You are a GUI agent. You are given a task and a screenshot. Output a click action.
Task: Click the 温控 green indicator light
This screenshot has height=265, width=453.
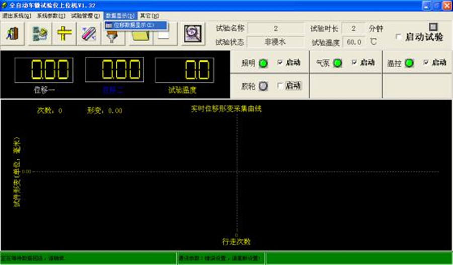click(409, 63)
